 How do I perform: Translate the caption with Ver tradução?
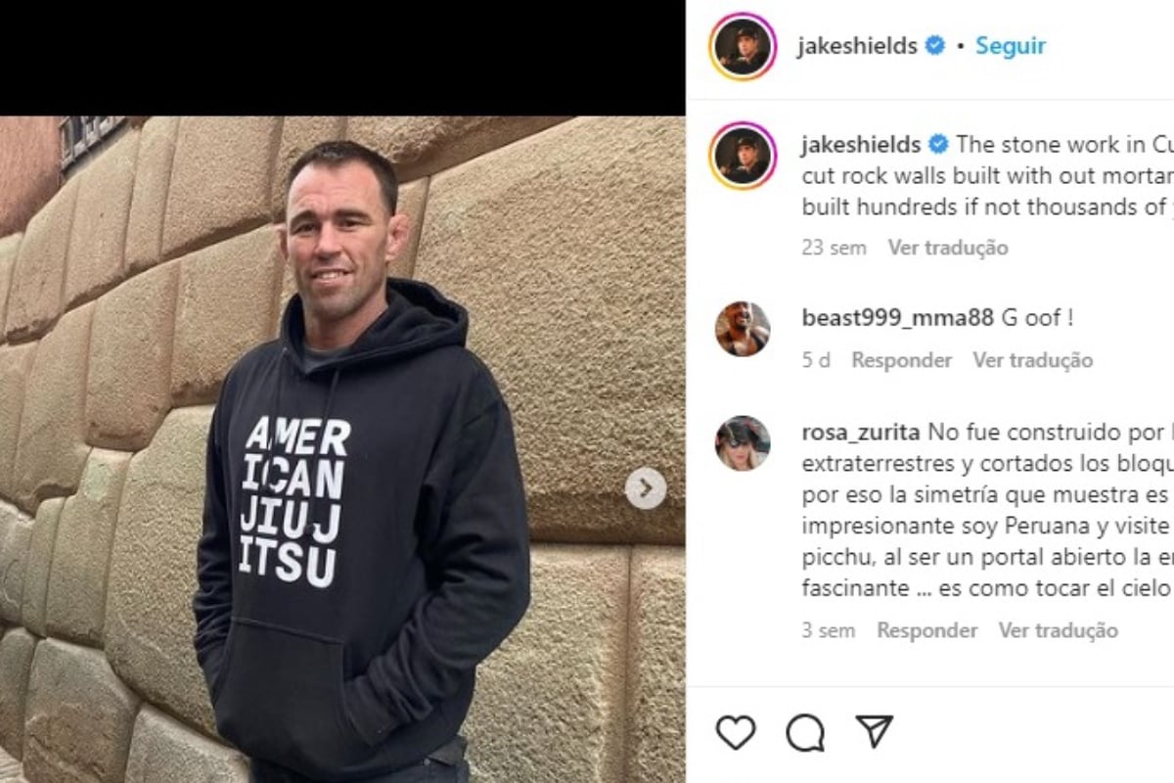[x=948, y=248]
